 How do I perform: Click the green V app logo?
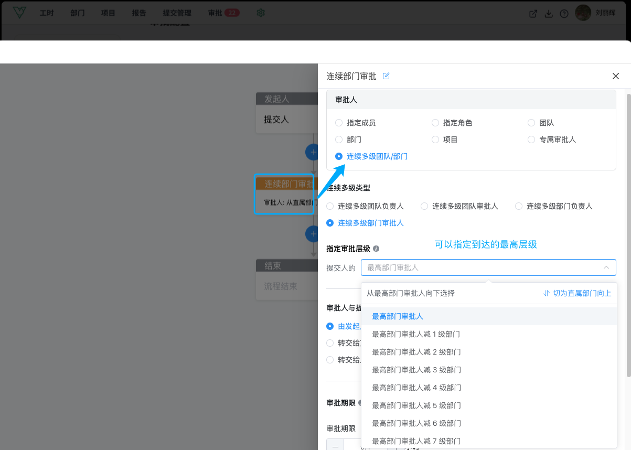click(19, 13)
